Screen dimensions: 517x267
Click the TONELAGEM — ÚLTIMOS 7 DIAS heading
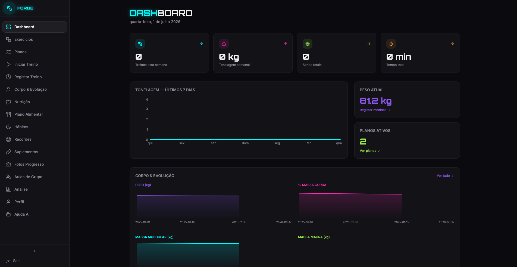click(165, 90)
